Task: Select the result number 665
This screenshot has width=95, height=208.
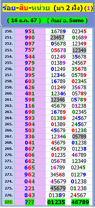Action: pos(30,168)
